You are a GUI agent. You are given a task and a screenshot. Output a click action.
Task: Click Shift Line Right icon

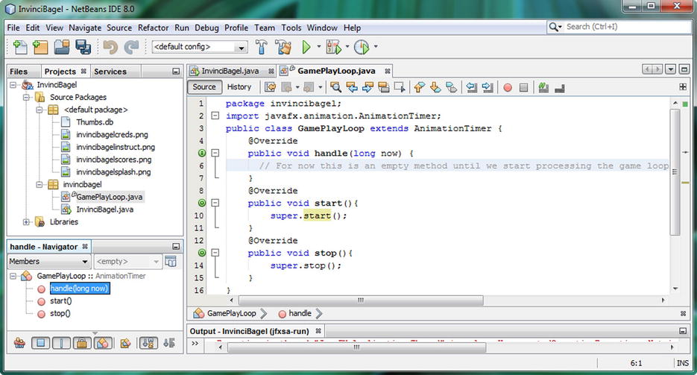[488, 87]
